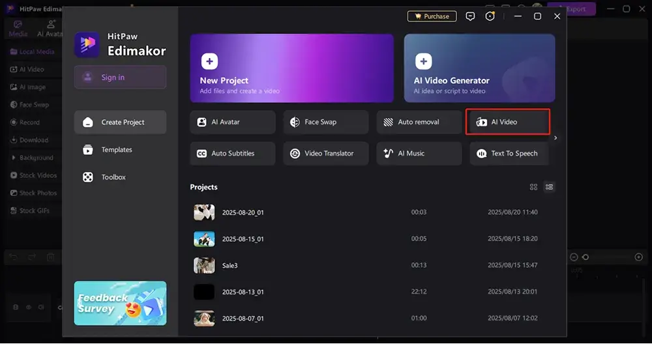Click the redo icon in the editor window

tap(31, 257)
